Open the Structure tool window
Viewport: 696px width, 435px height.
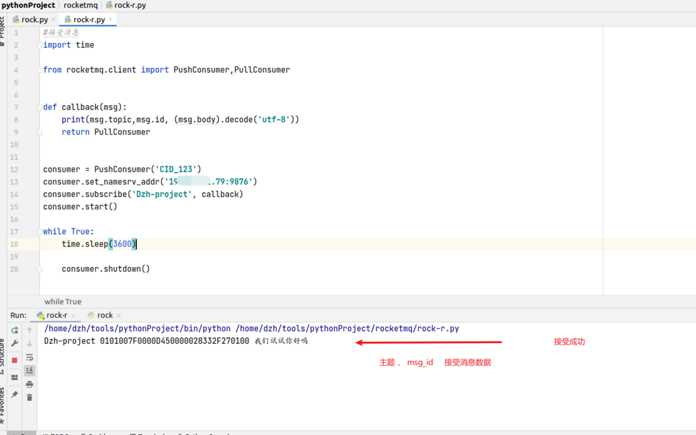pos(3,355)
